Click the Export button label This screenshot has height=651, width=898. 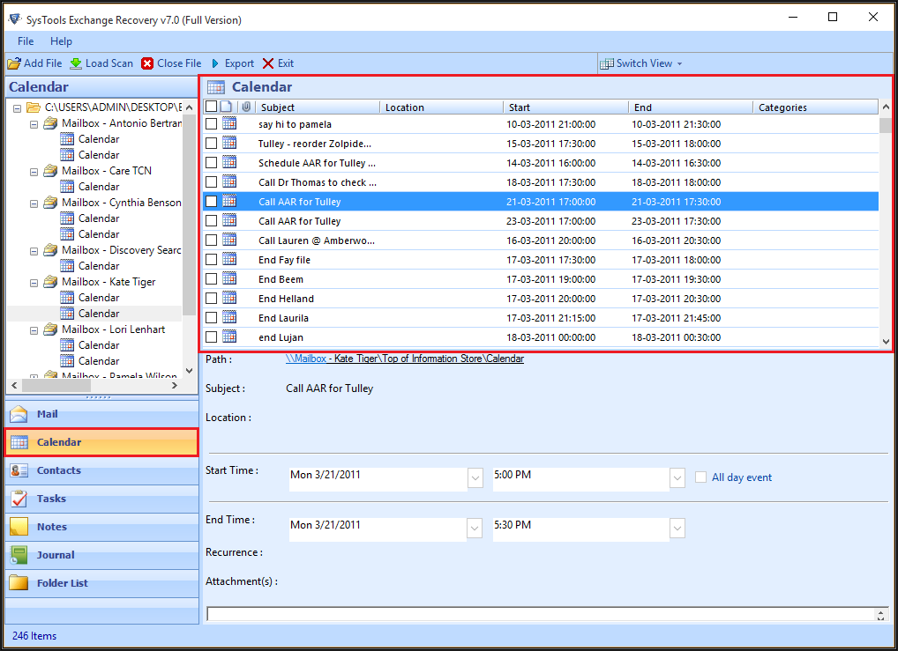pyautogui.click(x=239, y=63)
